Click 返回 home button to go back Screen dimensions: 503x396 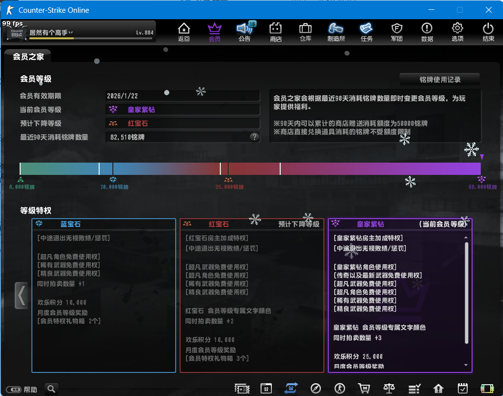coord(184,31)
